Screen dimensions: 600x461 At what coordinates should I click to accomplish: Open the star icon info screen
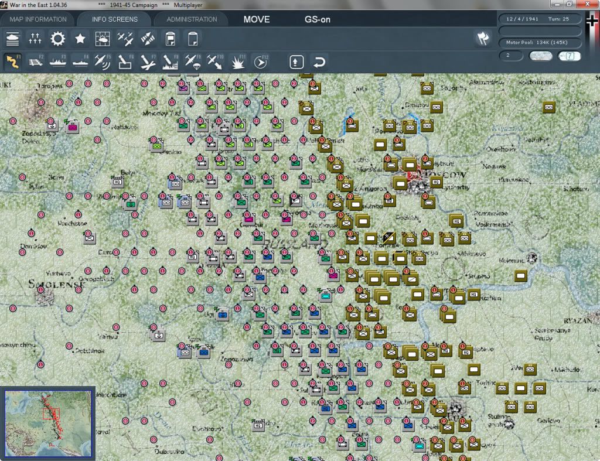[80, 39]
